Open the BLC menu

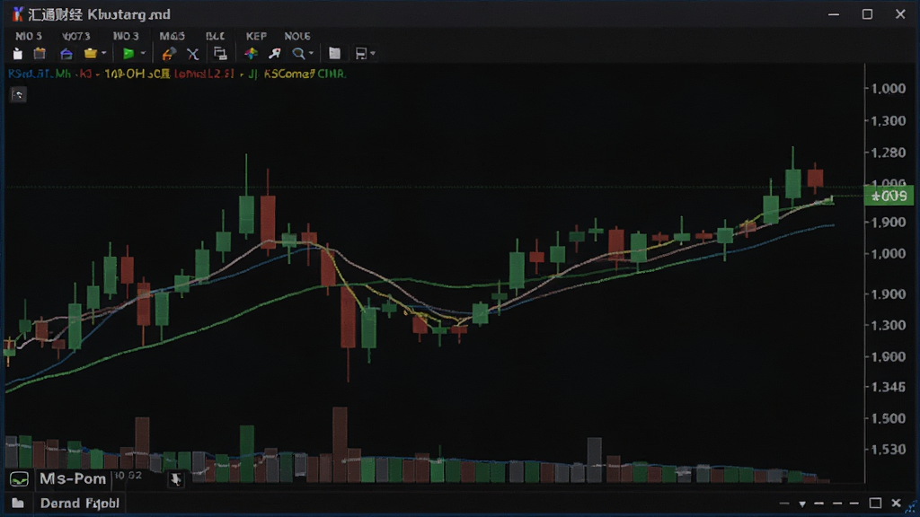(216, 36)
